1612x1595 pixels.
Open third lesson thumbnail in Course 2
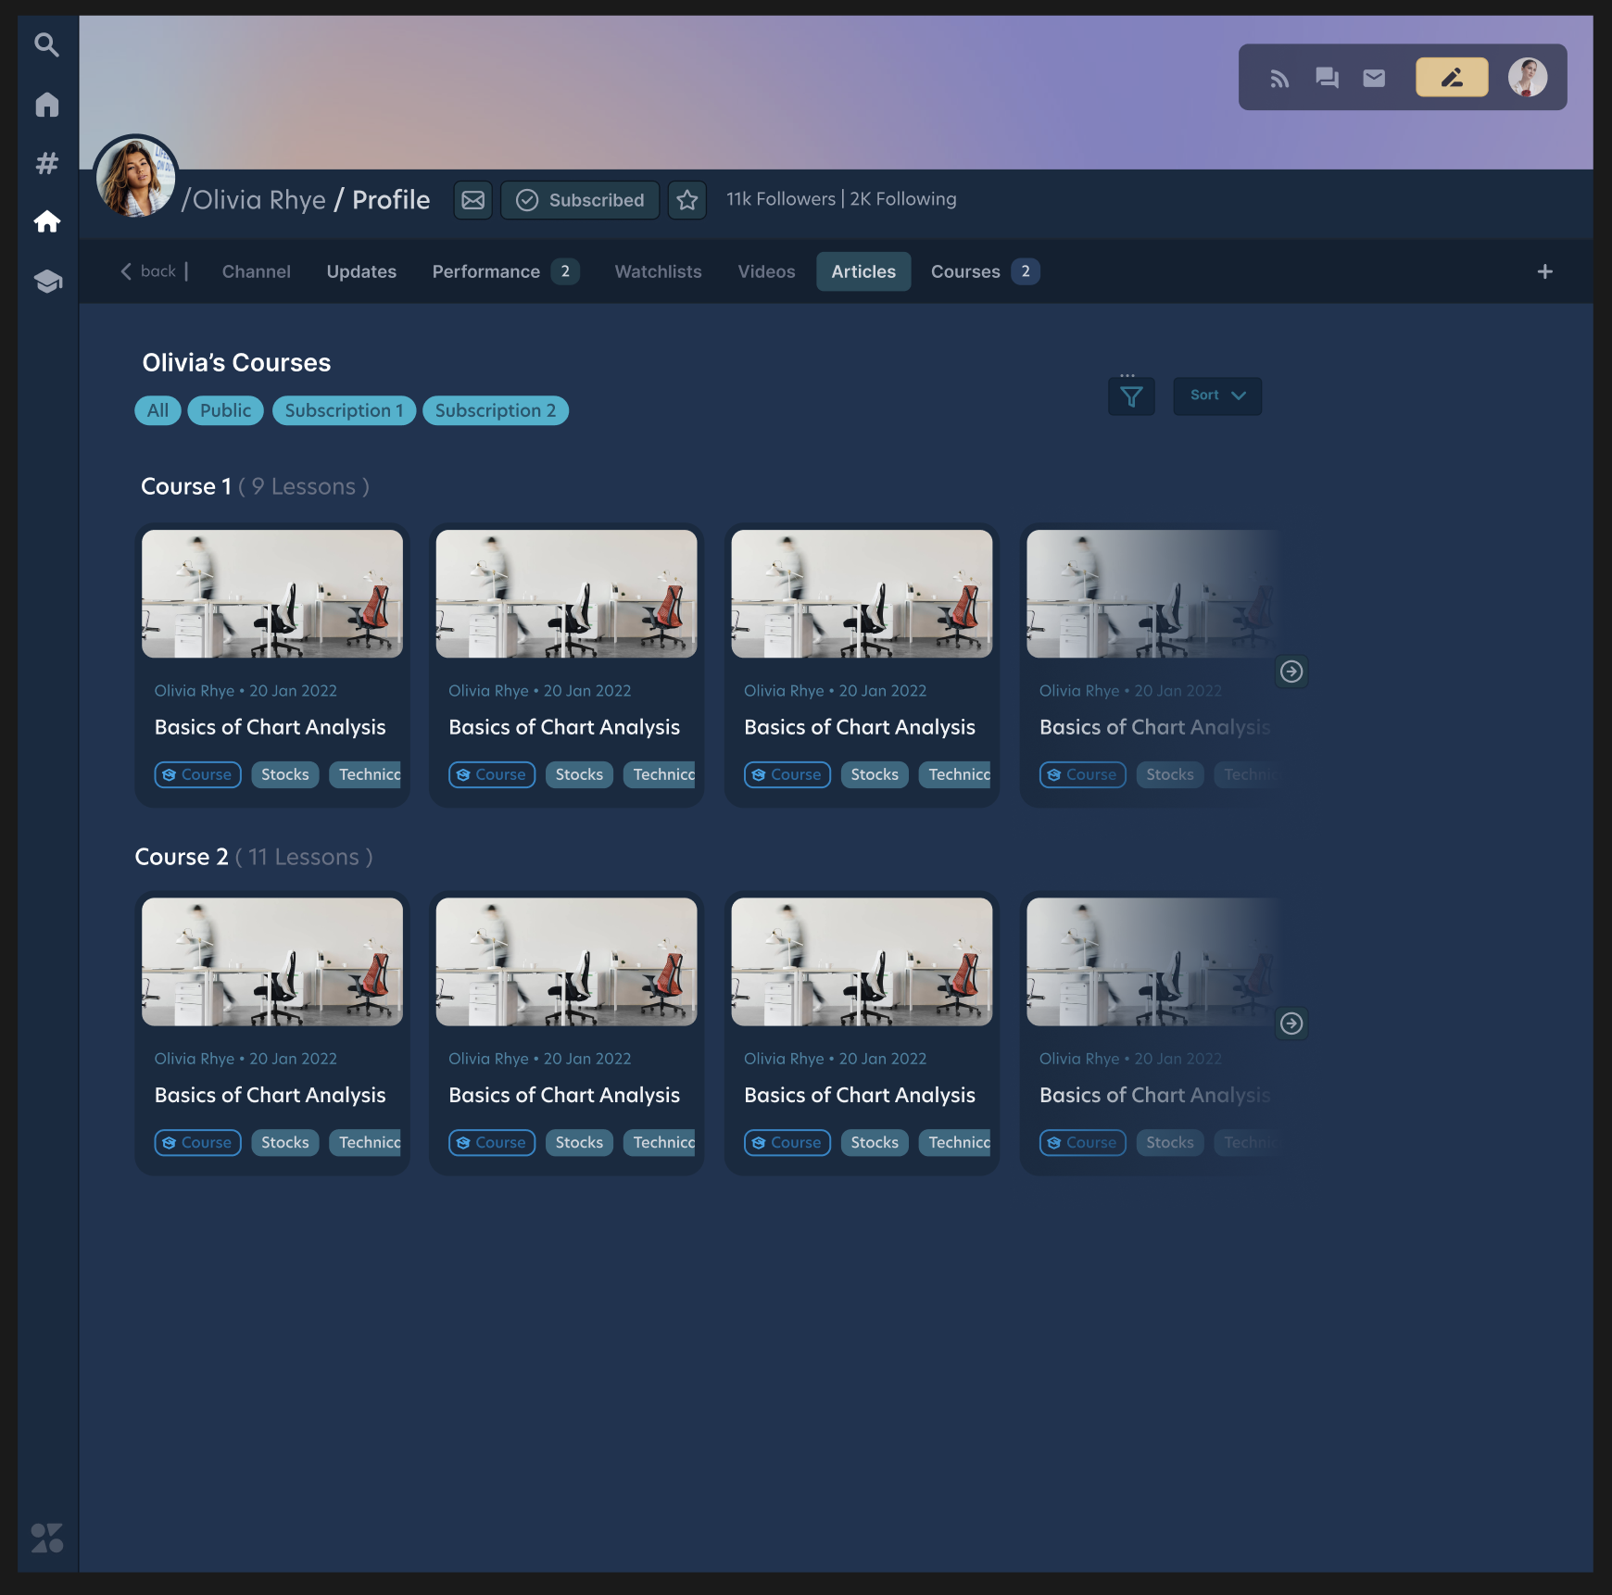point(862,961)
